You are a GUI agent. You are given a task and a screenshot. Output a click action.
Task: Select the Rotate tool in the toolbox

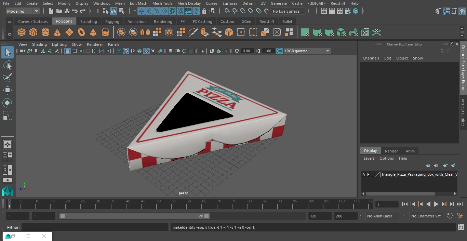pyautogui.click(x=8, y=103)
